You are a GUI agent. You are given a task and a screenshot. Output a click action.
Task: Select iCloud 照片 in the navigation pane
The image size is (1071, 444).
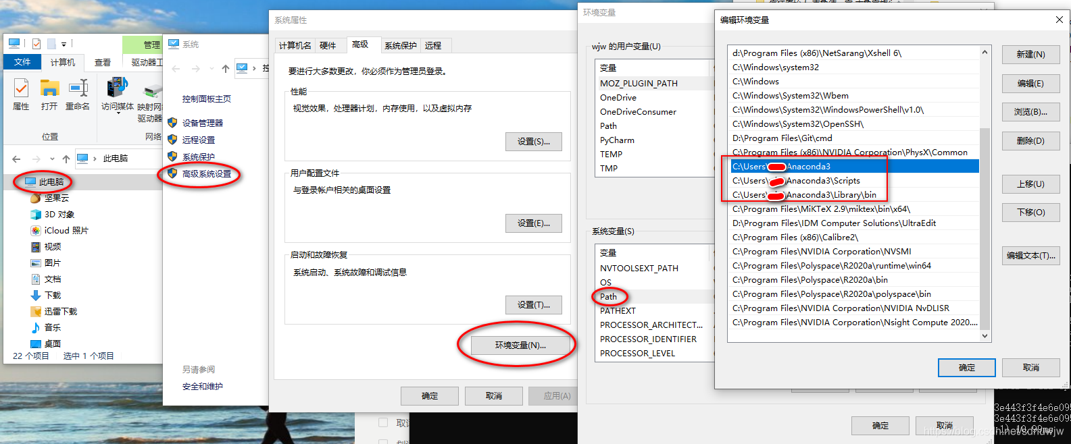click(66, 230)
